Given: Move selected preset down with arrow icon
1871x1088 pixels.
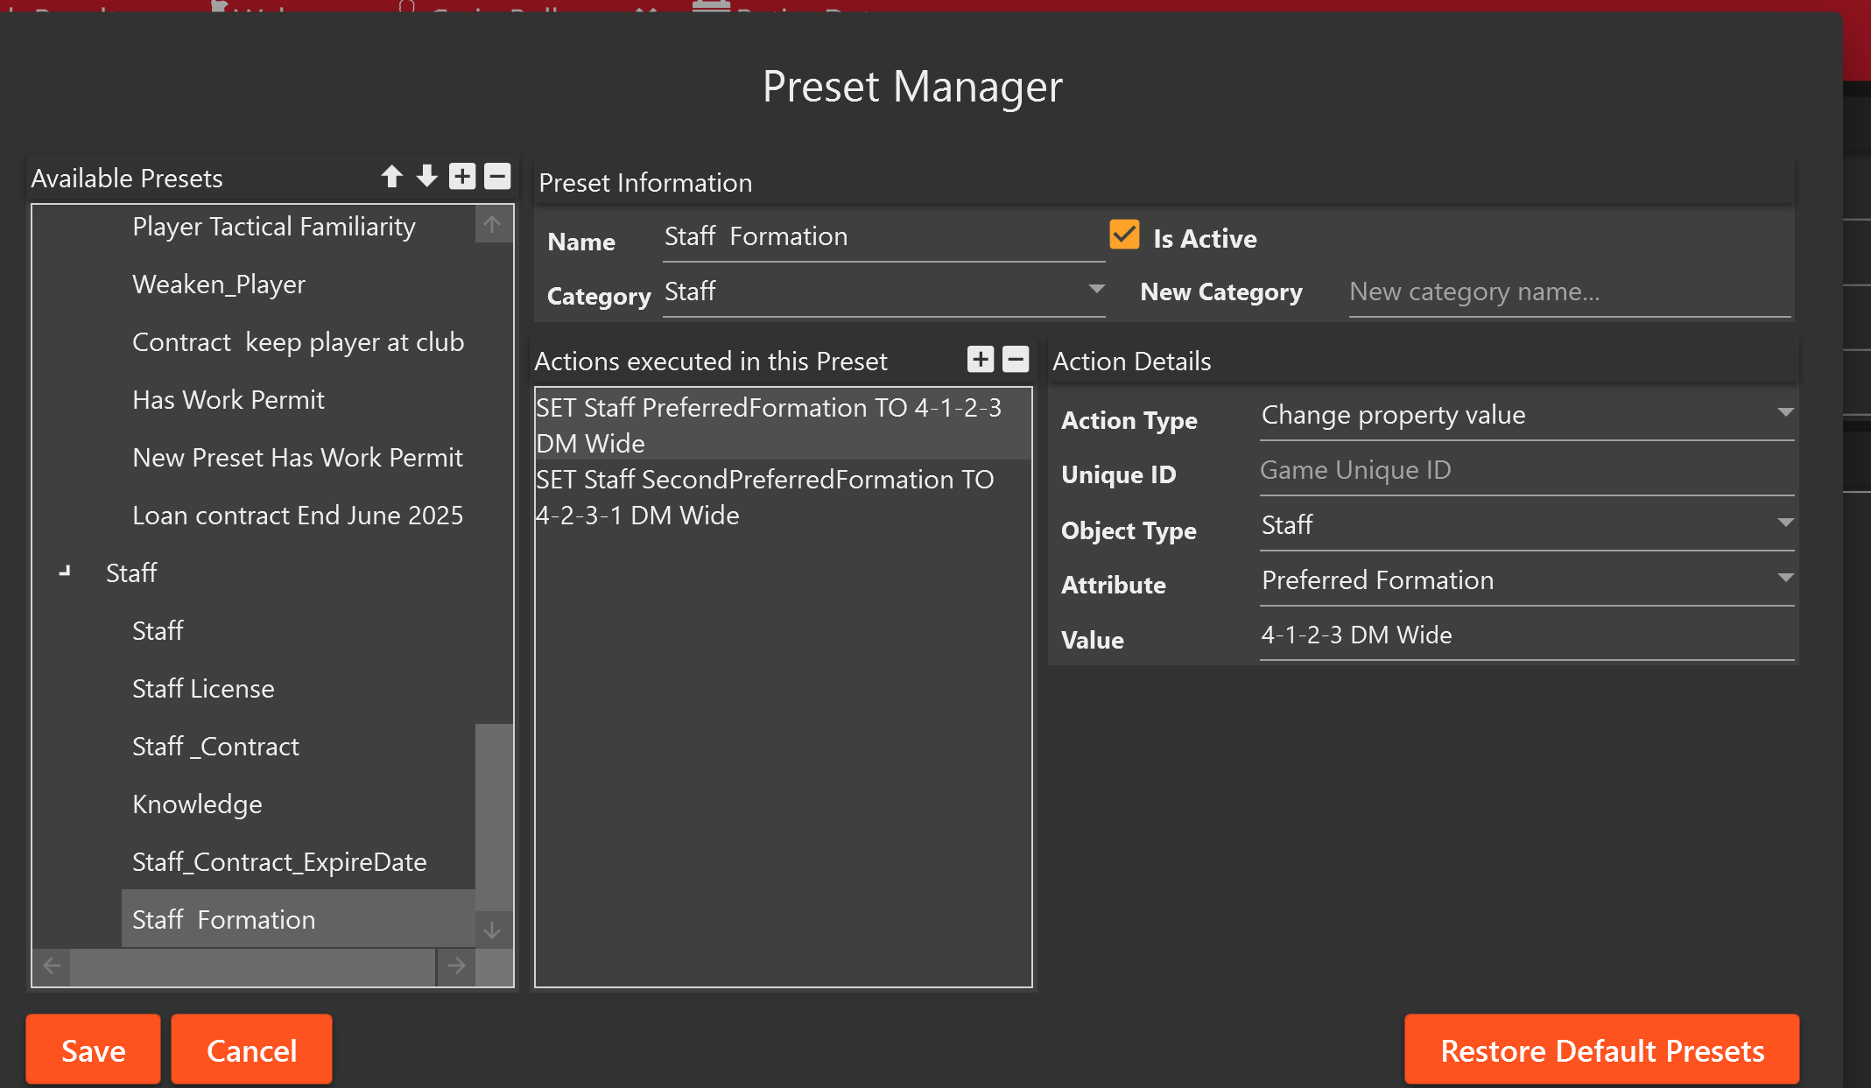Looking at the screenshot, I should point(426,177).
